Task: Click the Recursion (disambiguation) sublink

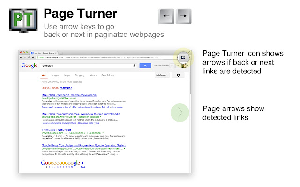Action: click(87, 107)
